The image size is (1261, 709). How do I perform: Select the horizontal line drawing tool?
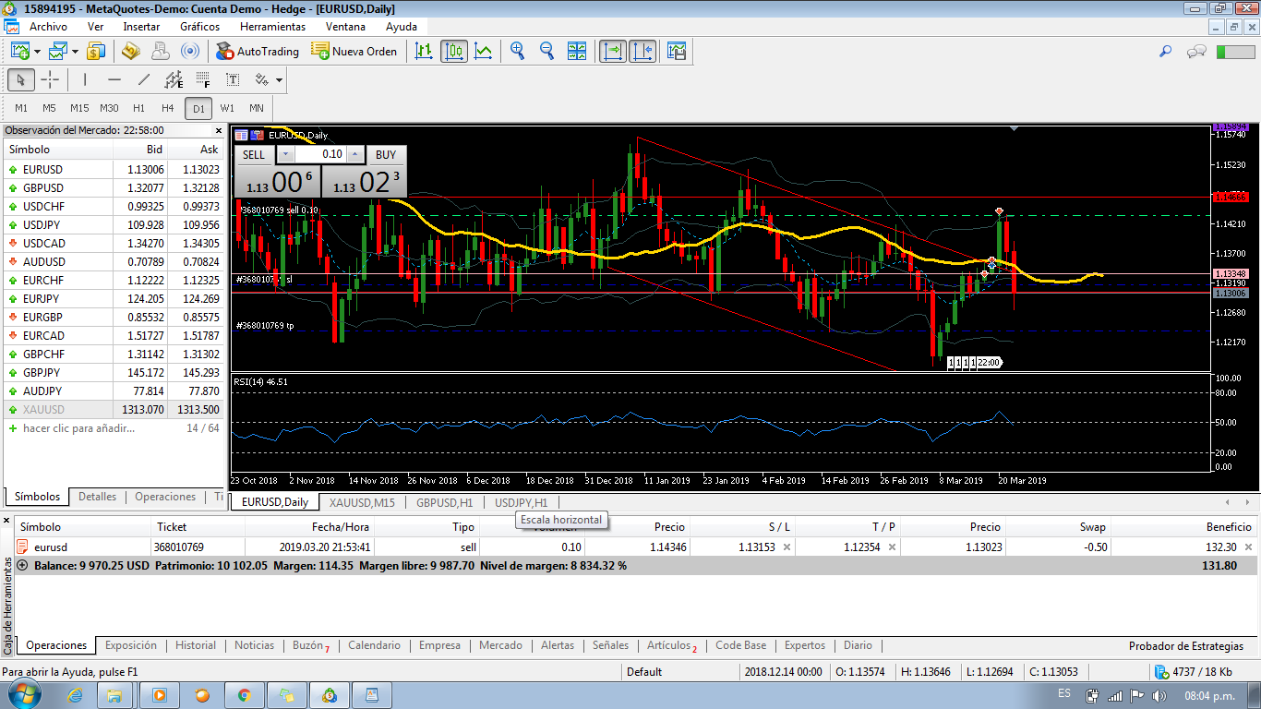tap(114, 79)
